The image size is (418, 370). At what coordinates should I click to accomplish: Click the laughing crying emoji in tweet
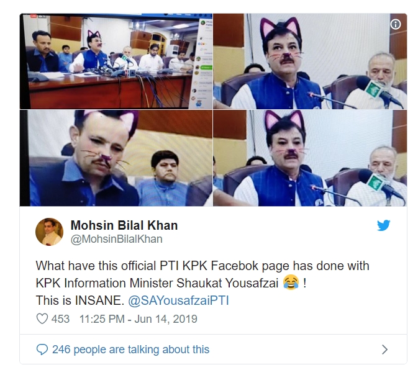(291, 282)
